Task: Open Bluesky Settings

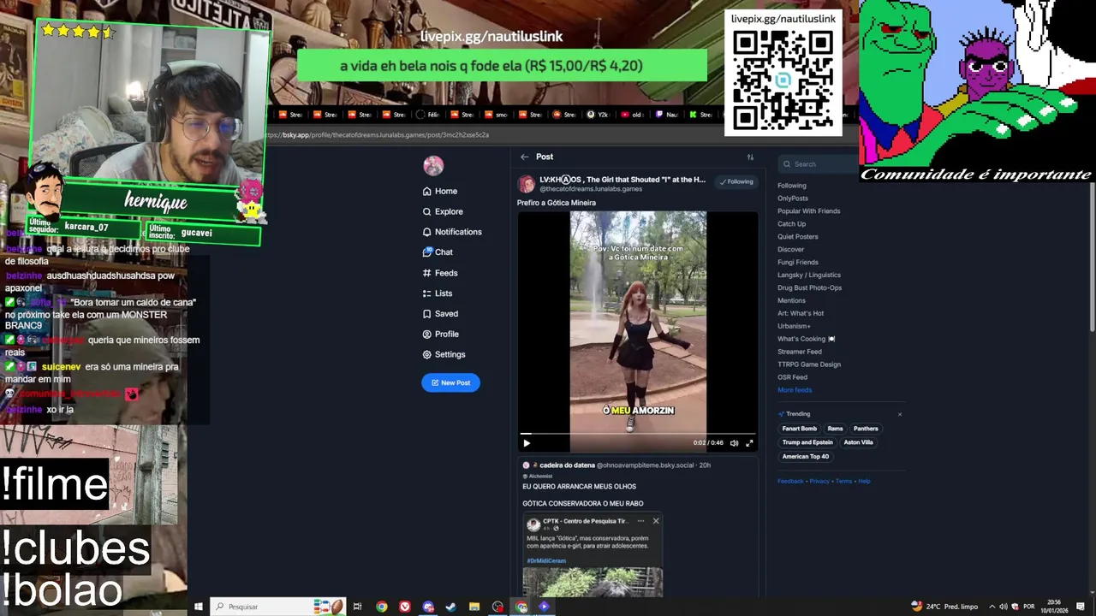Action: pos(444,355)
